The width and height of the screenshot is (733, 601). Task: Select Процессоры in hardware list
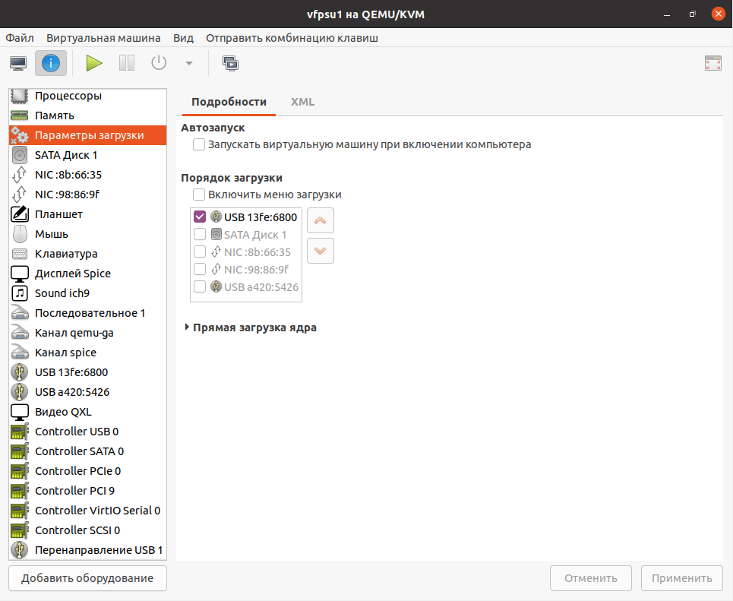point(88,96)
